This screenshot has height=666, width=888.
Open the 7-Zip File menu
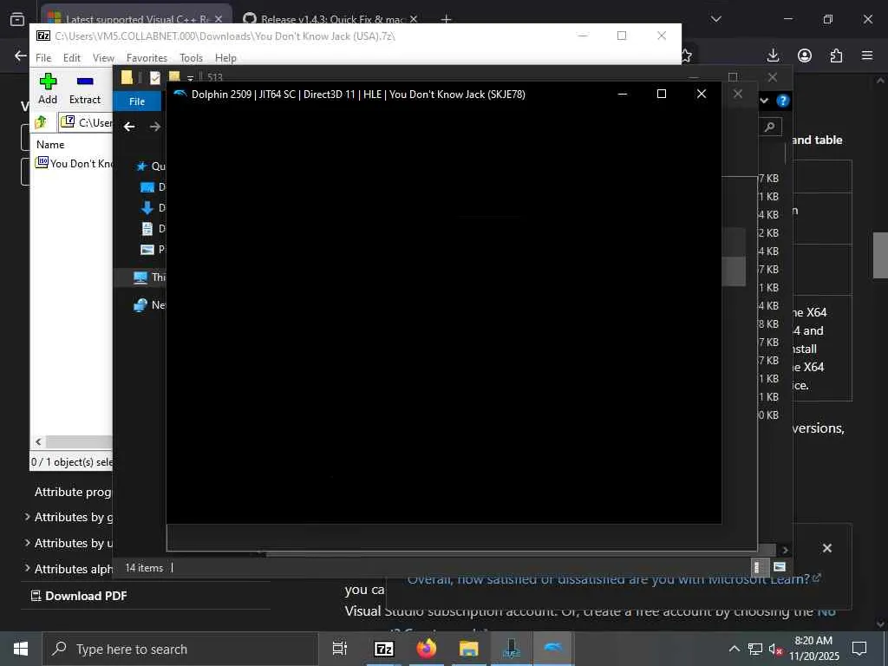[x=43, y=58]
